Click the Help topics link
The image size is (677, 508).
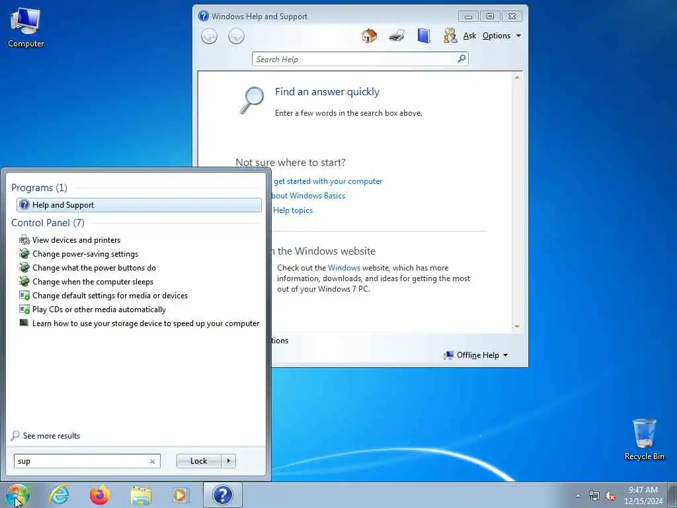coord(293,210)
